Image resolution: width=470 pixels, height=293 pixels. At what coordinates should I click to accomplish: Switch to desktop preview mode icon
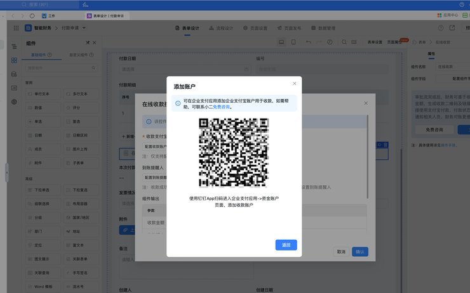(281, 42)
